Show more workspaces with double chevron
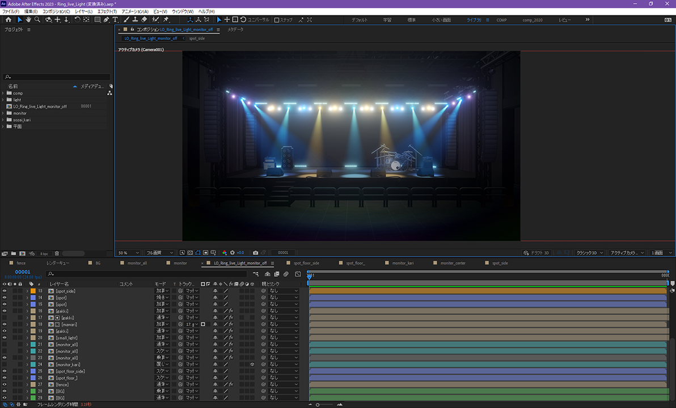Viewport: 676px width, 408px height. tap(587, 20)
